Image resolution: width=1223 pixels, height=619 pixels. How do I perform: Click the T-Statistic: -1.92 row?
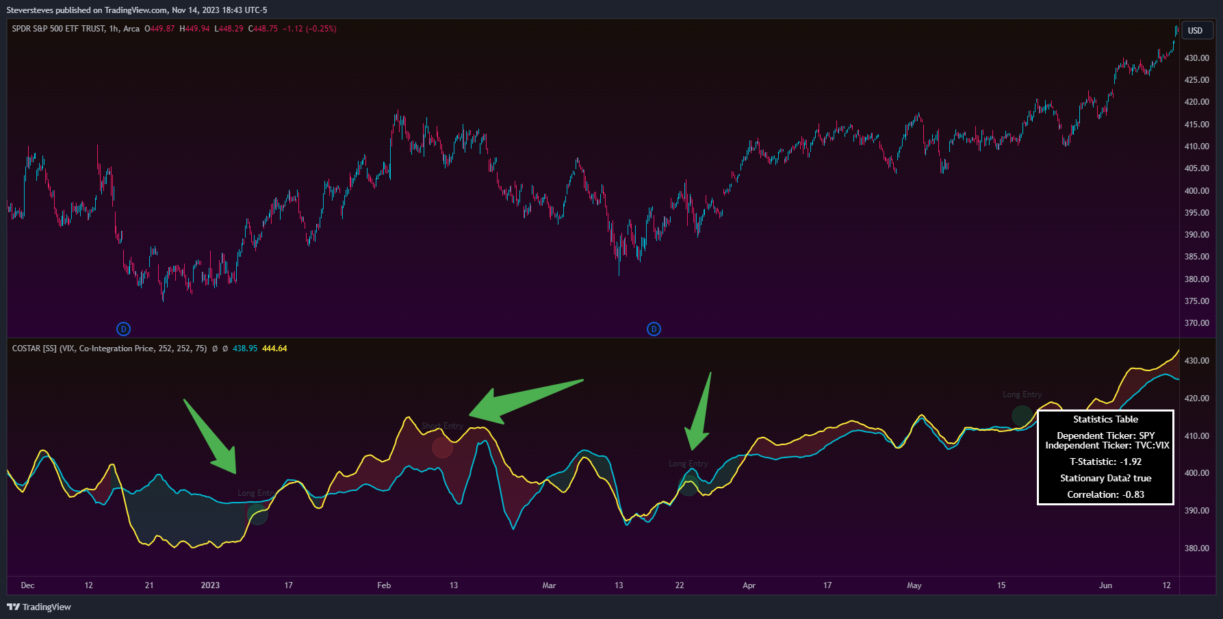tap(1105, 462)
